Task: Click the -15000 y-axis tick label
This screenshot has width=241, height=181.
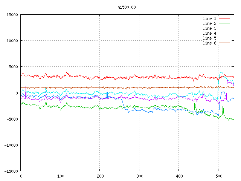Action: pos(11,171)
